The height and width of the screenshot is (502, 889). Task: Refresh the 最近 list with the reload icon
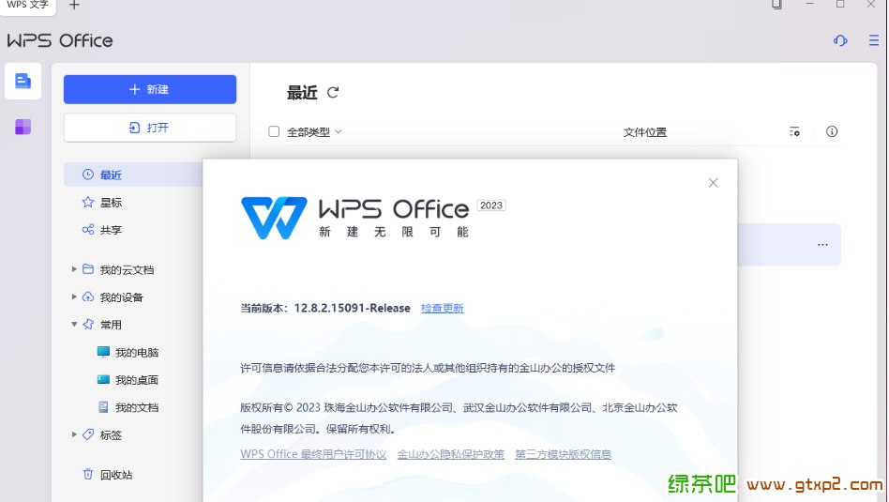click(x=333, y=93)
